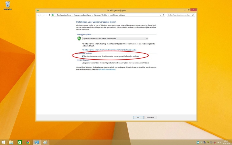Click the Belangrijke updates section heading
The image size is (232, 145).
click(84, 34)
